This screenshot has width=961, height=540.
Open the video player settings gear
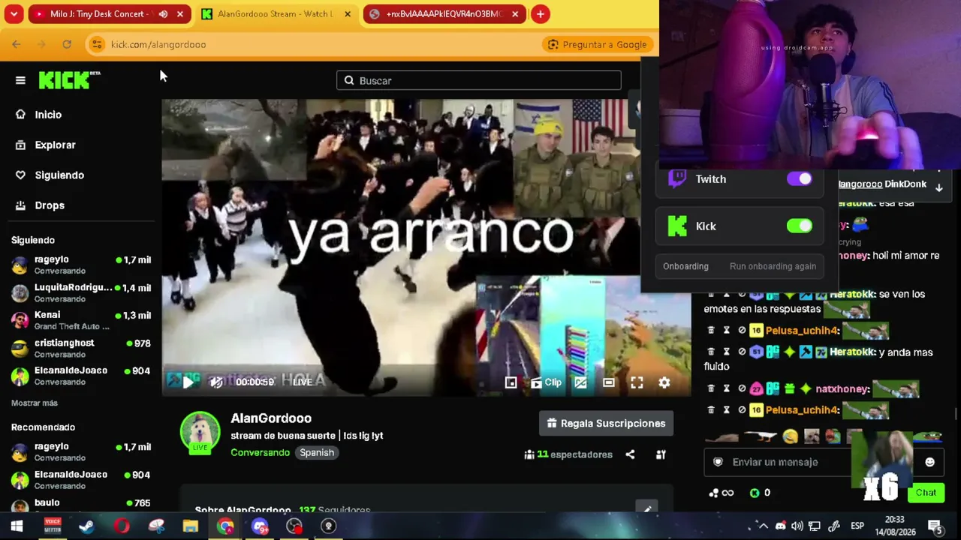point(664,382)
